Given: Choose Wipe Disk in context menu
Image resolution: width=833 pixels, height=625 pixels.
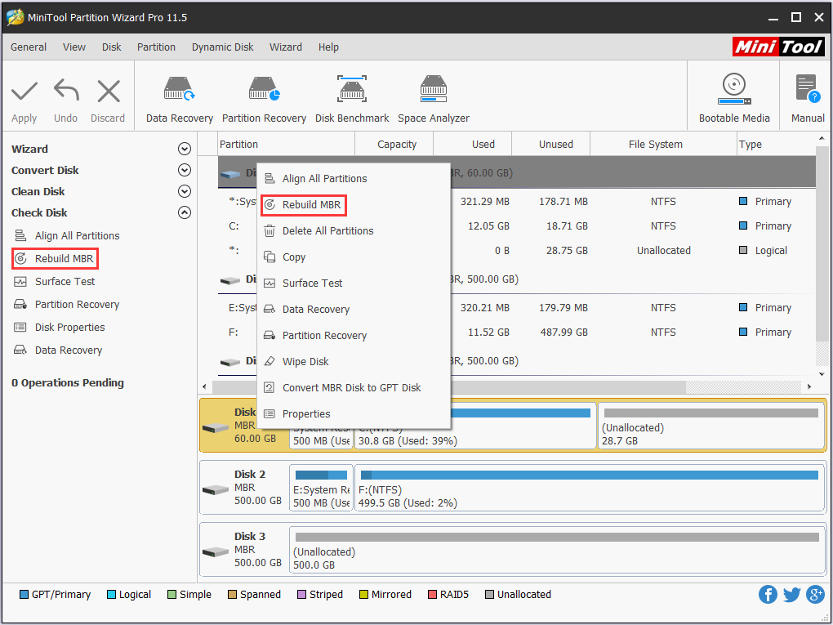Looking at the screenshot, I should [354, 361].
